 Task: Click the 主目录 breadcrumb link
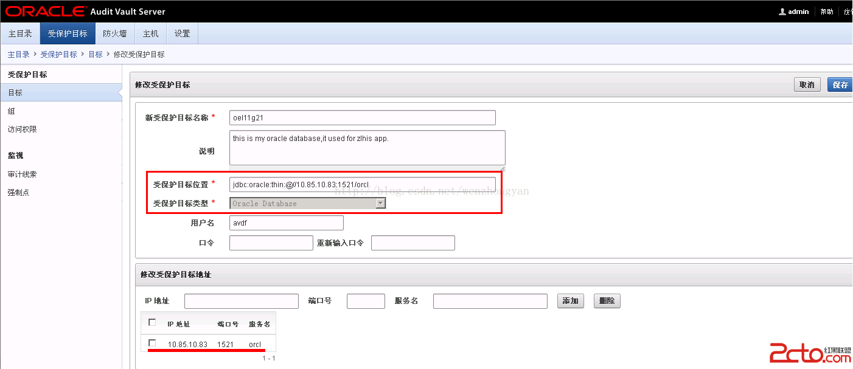click(19, 55)
